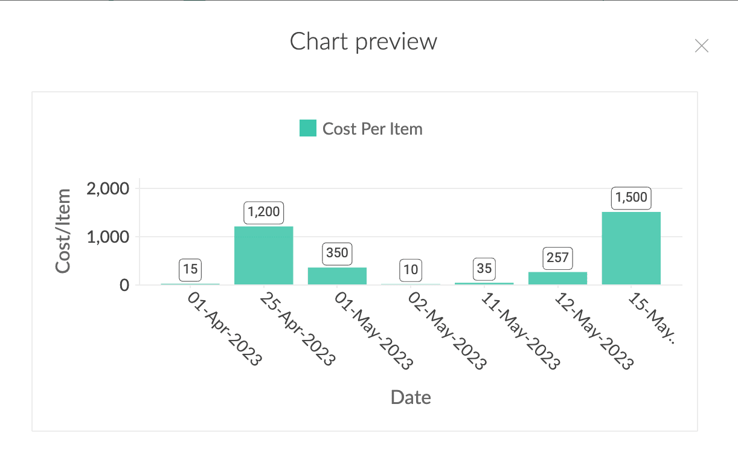Click the Date axis title
738x471 pixels.
[411, 397]
